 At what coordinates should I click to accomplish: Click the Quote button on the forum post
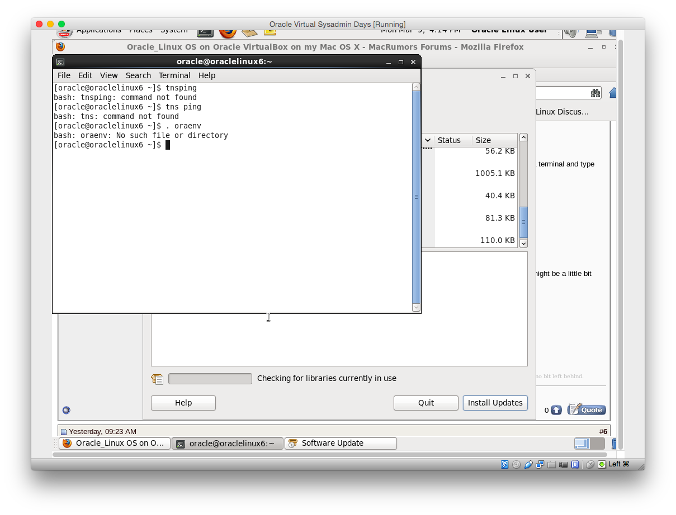(x=587, y=409)
